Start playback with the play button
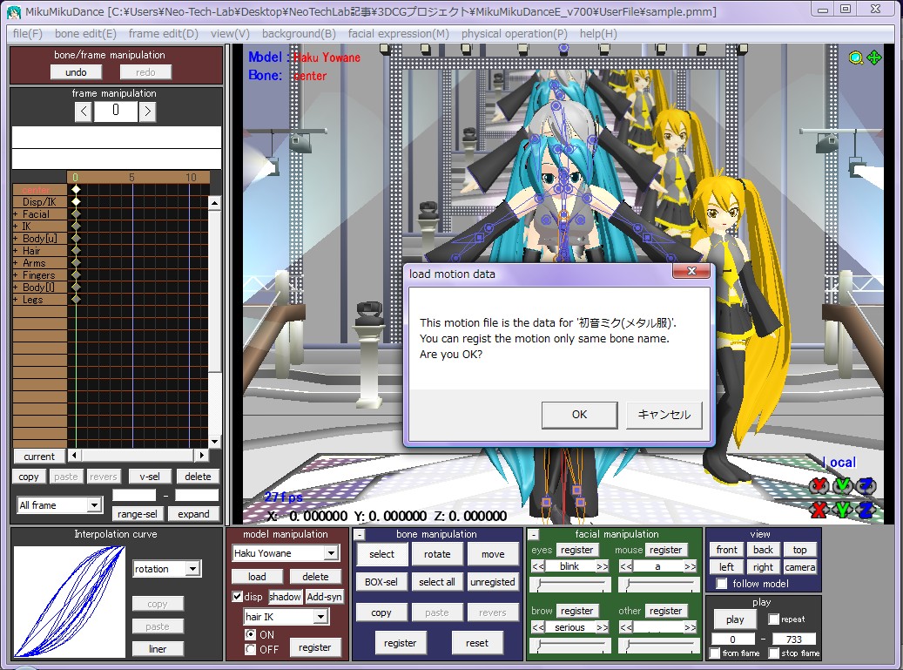This screenshot has height=670, width=903. [x=735, y=619]
